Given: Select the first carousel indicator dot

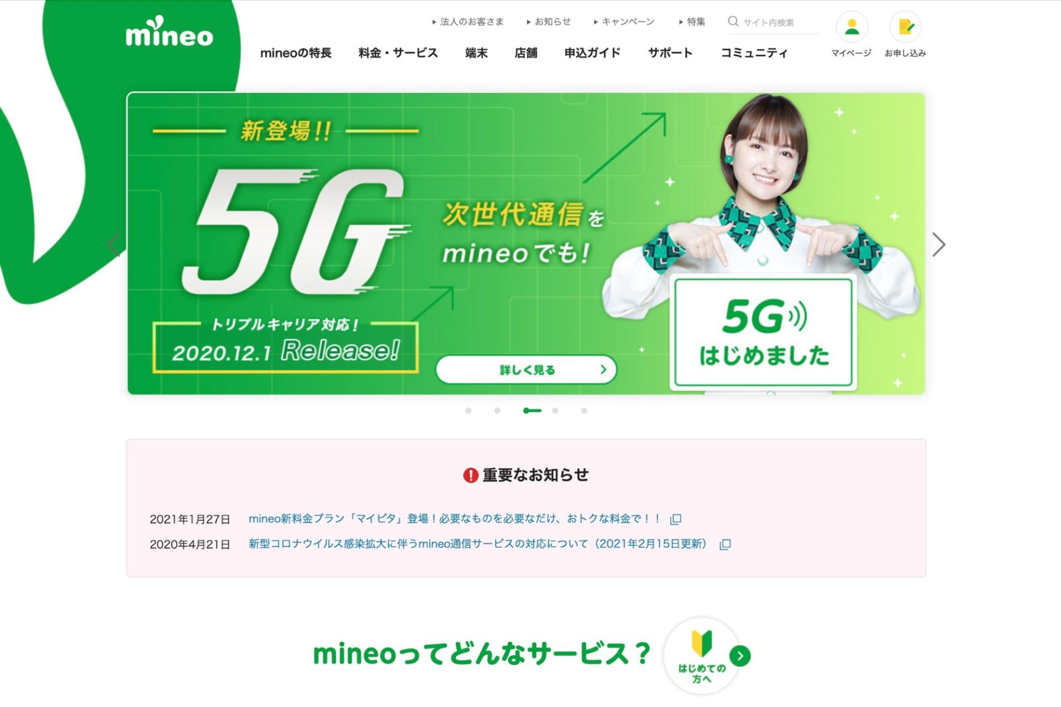Looking at the screenshot, I should 468,410.
